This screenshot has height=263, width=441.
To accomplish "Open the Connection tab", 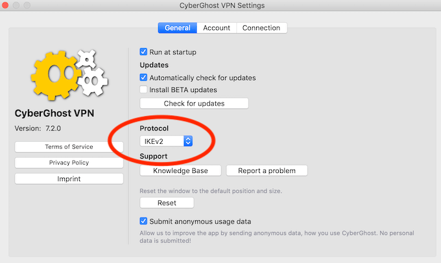I will [261, 28].
